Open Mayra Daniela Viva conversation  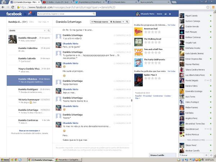pyautogui.click(x=30, y=70)
